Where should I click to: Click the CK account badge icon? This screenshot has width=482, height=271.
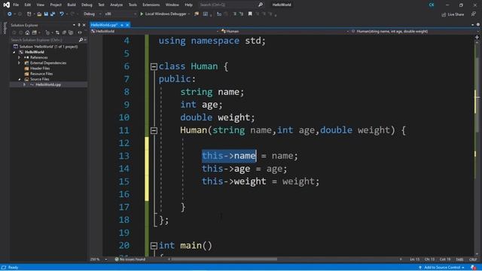[x=432, y=5]
